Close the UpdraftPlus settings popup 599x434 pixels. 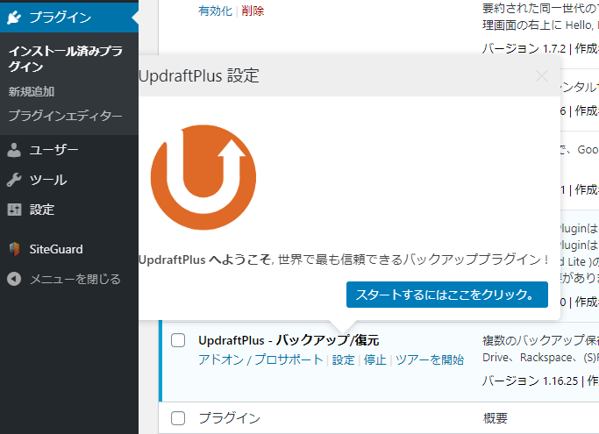[542, 75]
